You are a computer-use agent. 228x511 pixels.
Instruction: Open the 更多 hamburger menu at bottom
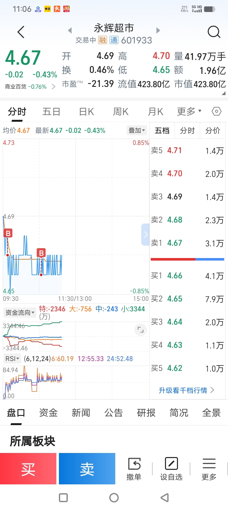click(209, 469)
